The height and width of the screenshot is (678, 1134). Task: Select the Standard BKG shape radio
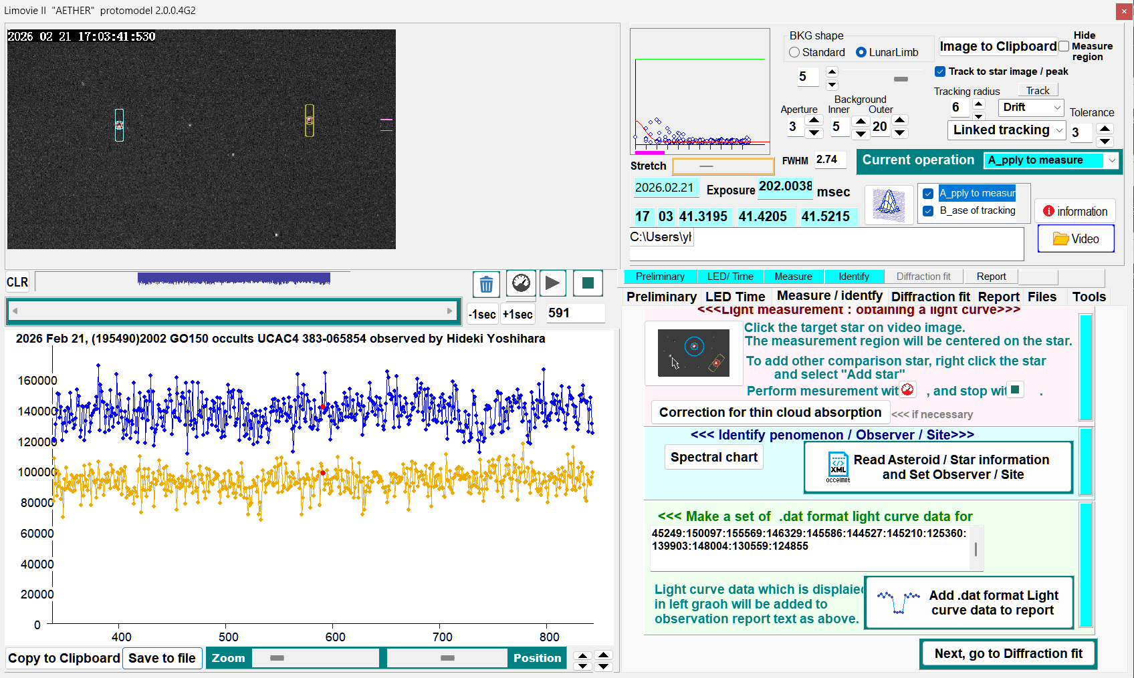795,52
